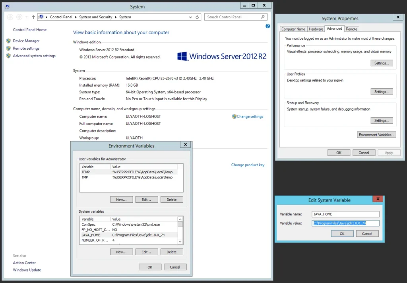Click the Environment Variables... button
The width and height of the screenshot is (407, 283).
(376, 135)
